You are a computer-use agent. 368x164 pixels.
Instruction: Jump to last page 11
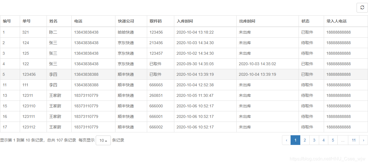coord(354,140)
